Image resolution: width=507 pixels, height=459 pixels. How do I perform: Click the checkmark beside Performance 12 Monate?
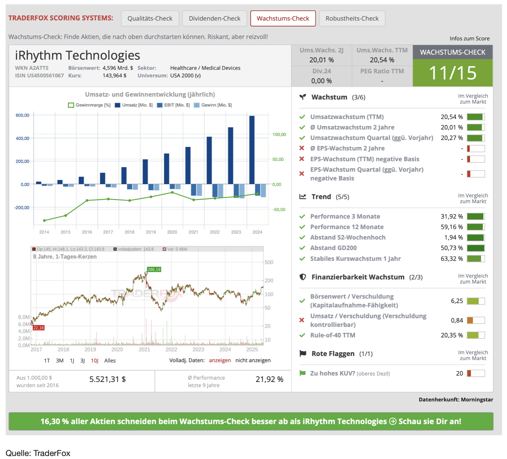click(x=302, y=227)
